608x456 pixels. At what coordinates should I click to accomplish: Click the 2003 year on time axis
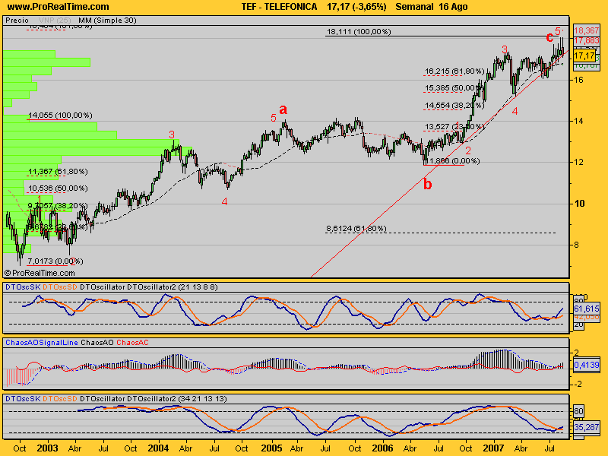[x=47, y=448]
